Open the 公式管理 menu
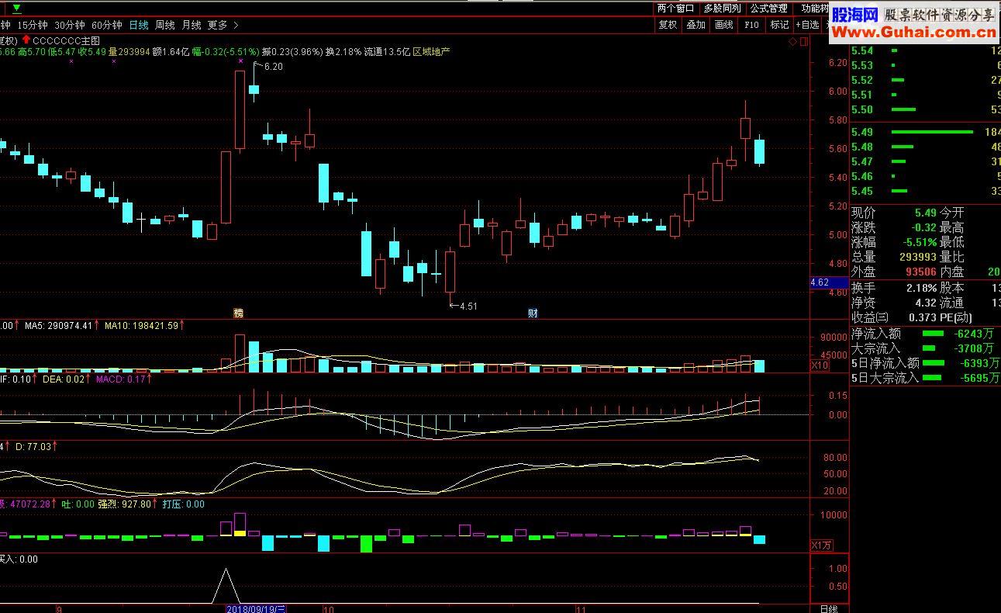Image resolution: width=1001 pixels, height=613 pixels. click(x=768, y=9)
